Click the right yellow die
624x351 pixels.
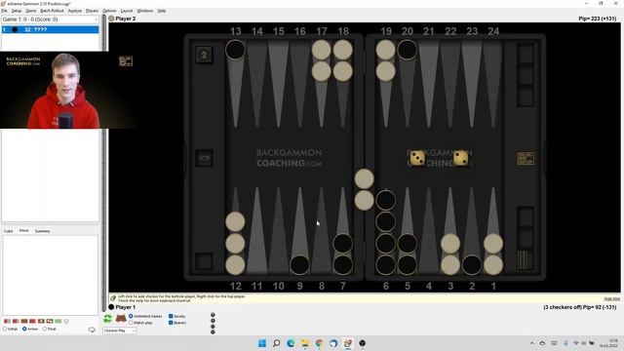tap(460, 158)
